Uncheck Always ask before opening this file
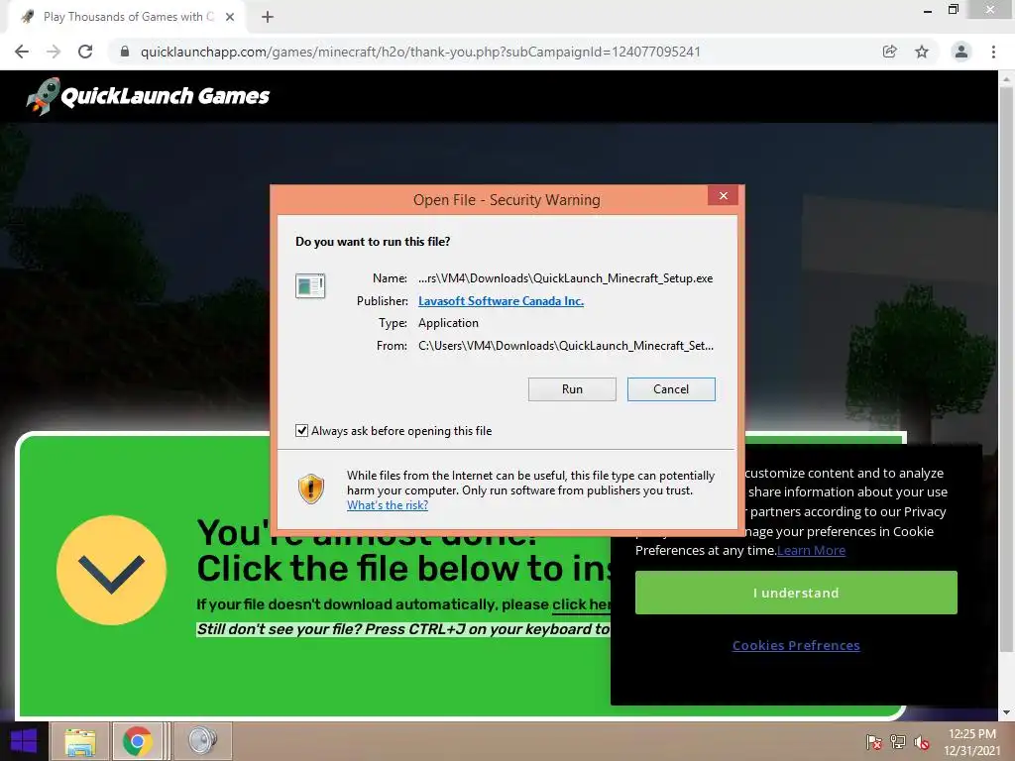Screen dimensions: 1015x761 coord(301,430)
